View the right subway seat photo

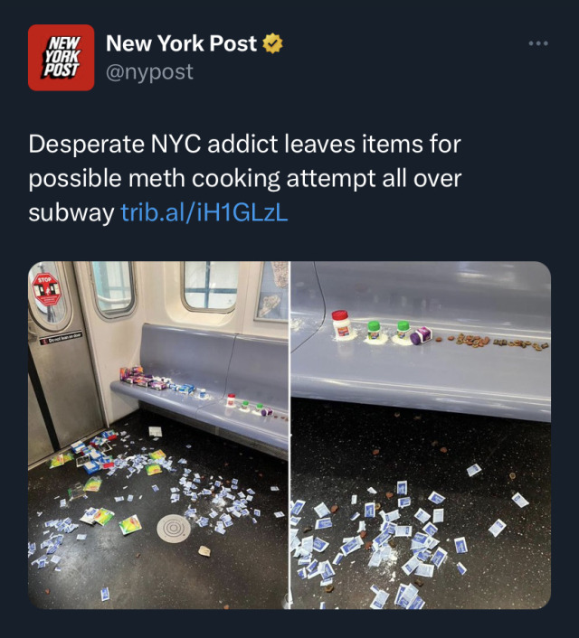[421, 435]
